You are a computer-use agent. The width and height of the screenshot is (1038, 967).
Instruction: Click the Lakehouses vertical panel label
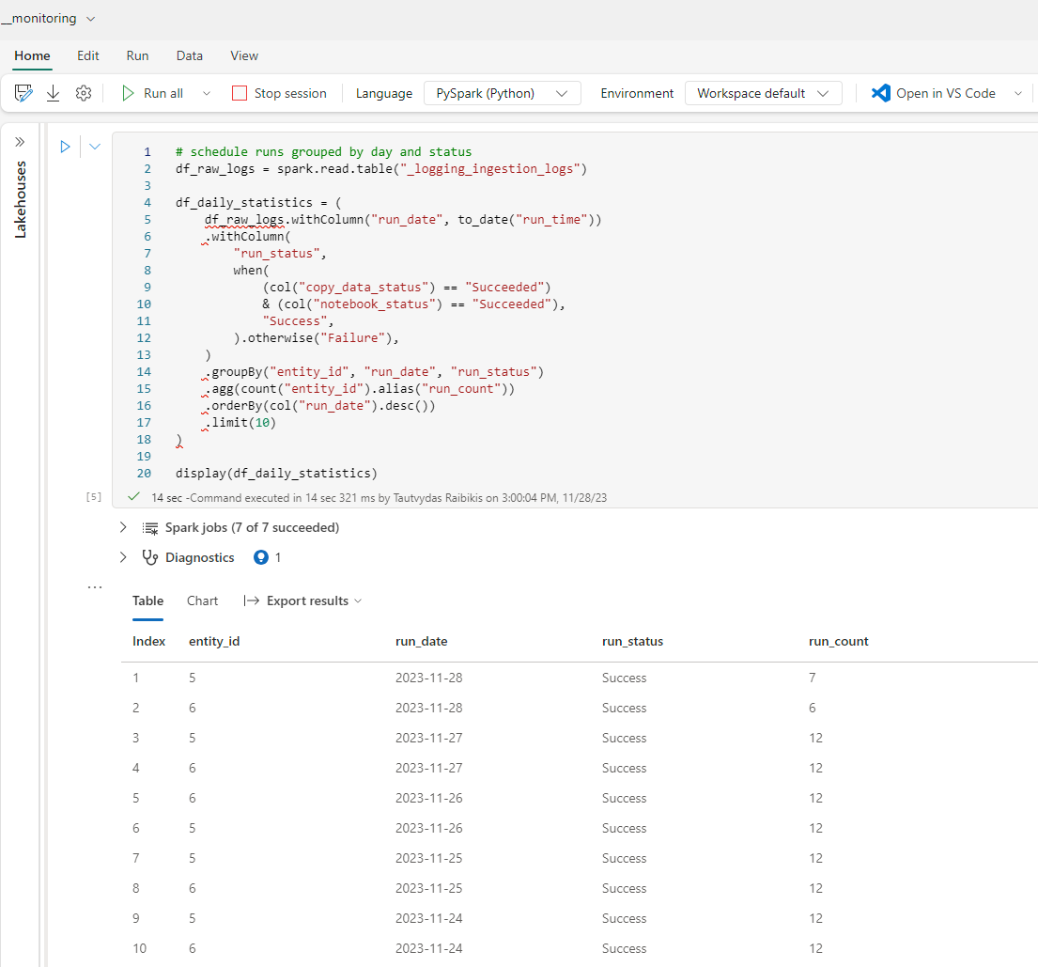coord(21,199)
